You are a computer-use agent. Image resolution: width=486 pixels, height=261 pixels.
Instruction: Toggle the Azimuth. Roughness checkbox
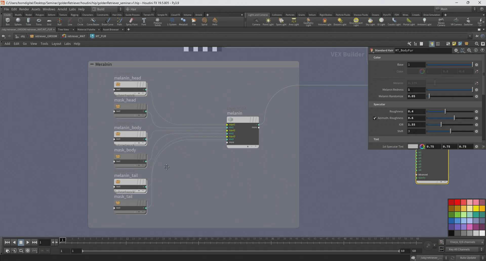pyautogui.click(x=375, y=118)
